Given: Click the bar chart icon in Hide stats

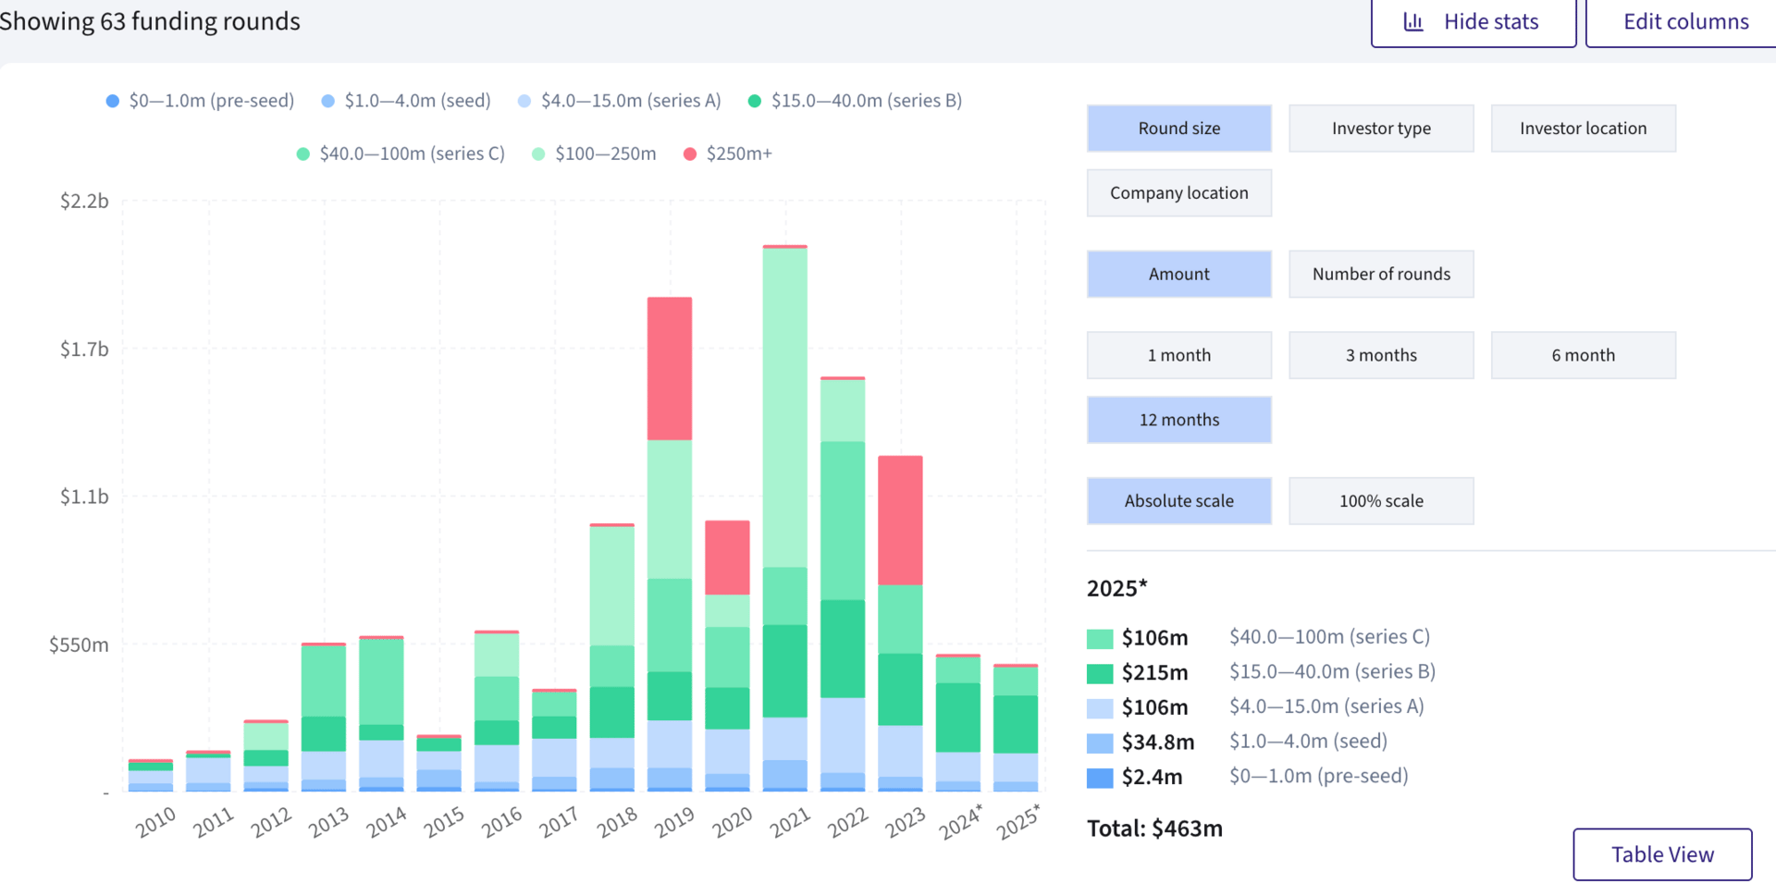Looking at the screenshot, I should pos(1412,21).
